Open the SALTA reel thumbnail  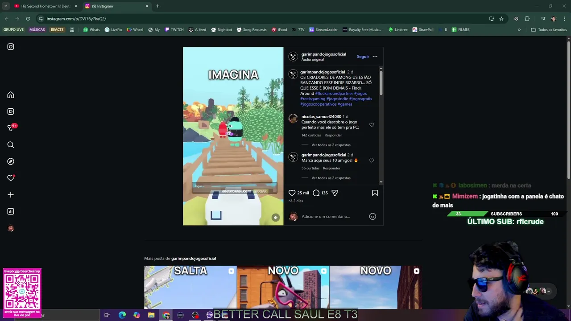tap(190, 287)
